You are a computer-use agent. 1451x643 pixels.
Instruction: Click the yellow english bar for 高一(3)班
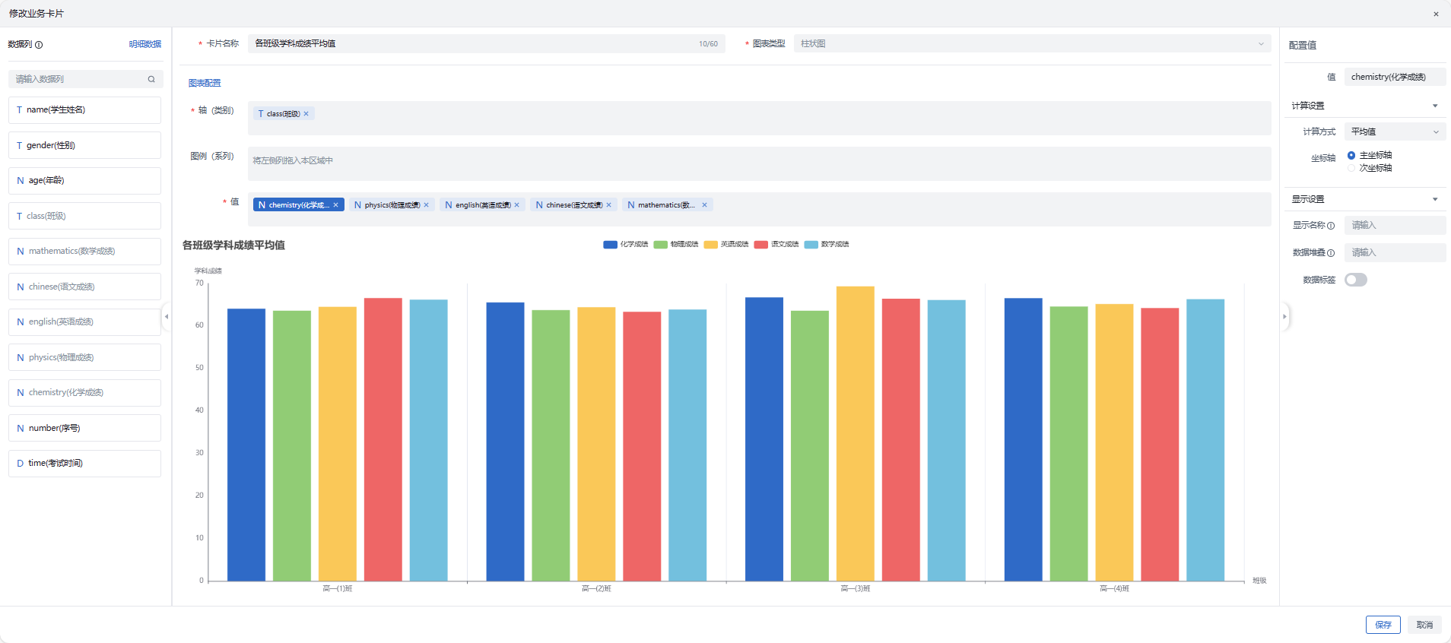pos(856,433)
